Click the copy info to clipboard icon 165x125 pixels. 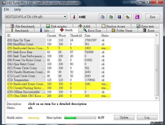coord(103,17)
